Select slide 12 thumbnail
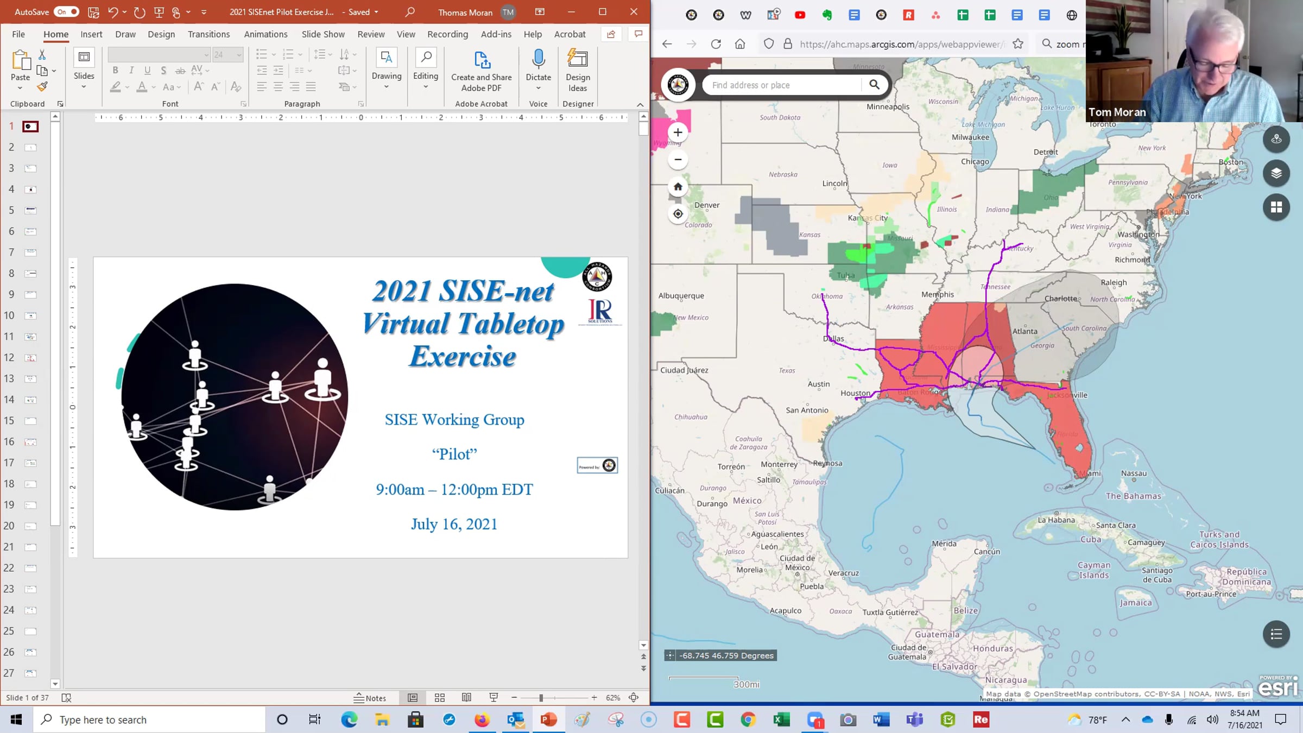The height and width of the screenshot is (733, 1303). coord(31,358)
